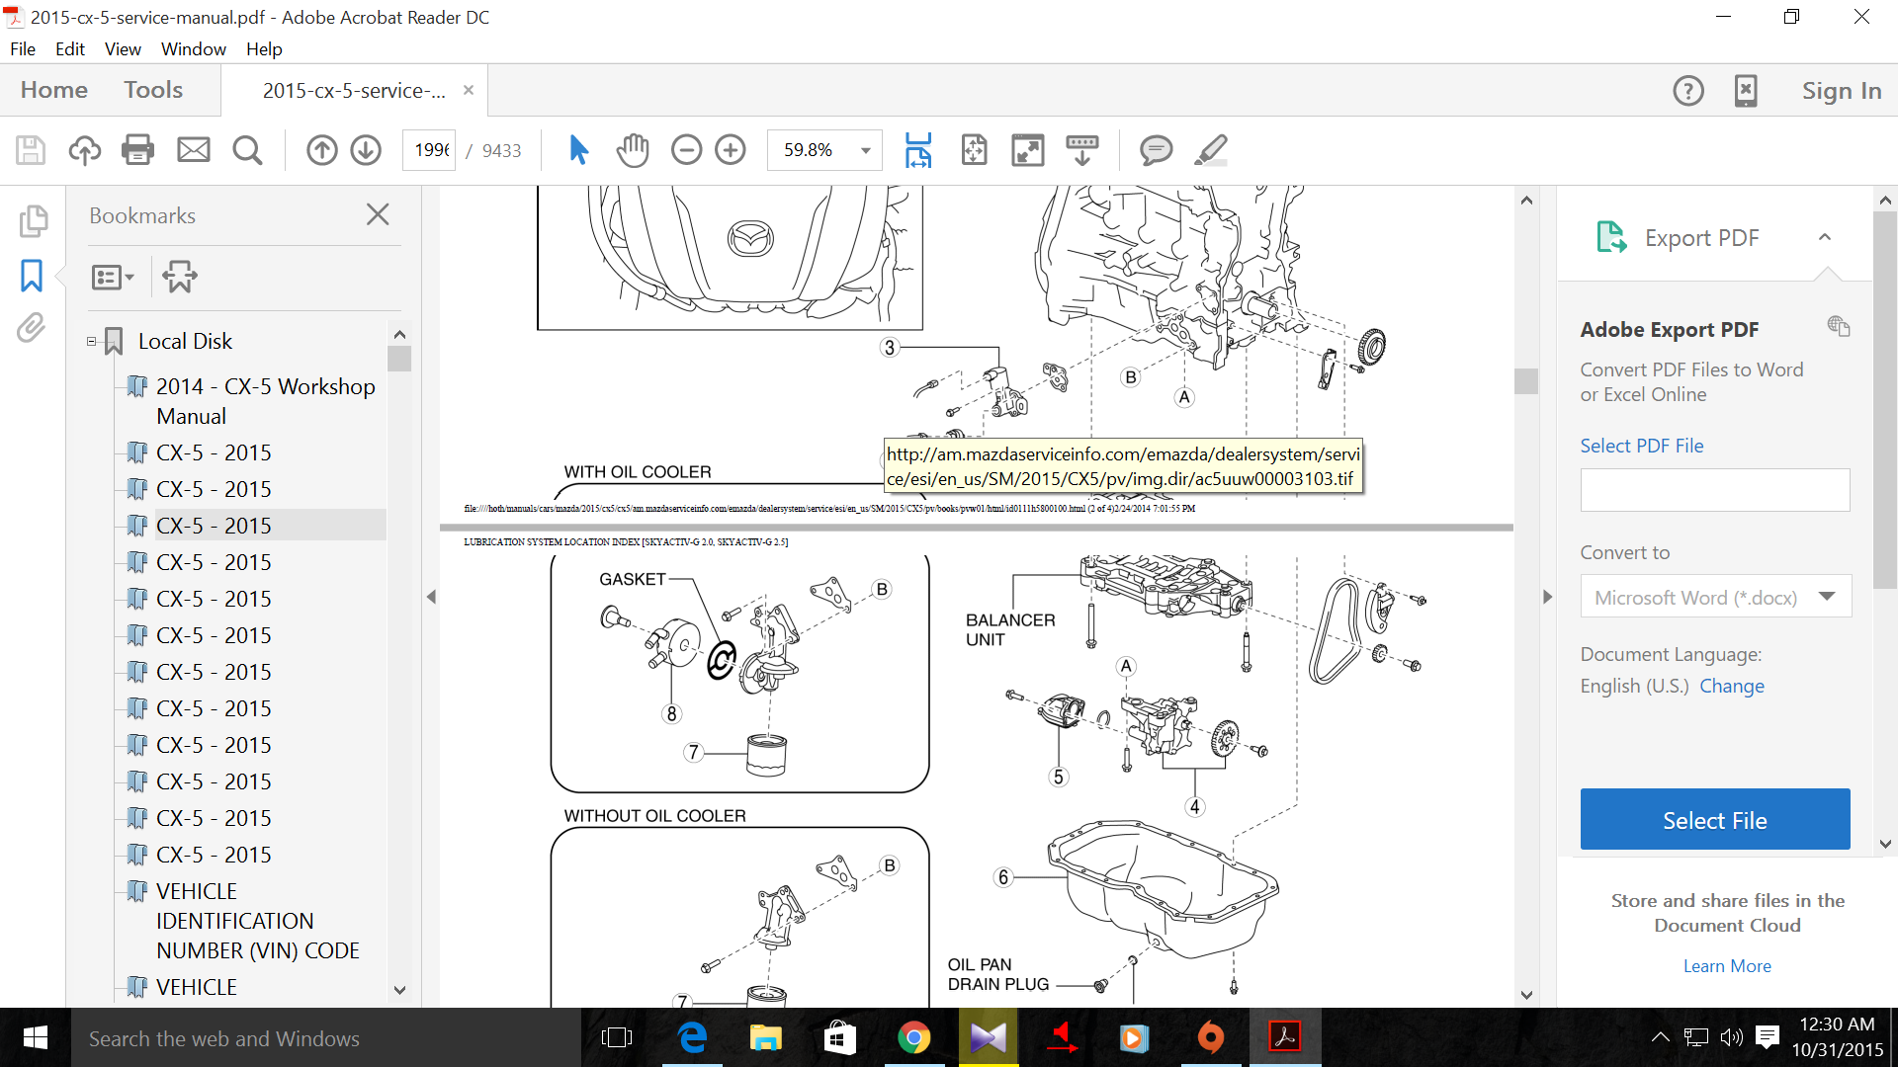This screenshot has height=1067, width=1898.
Task: Click the Fit One Full Page icon
Action: [974, 150]
